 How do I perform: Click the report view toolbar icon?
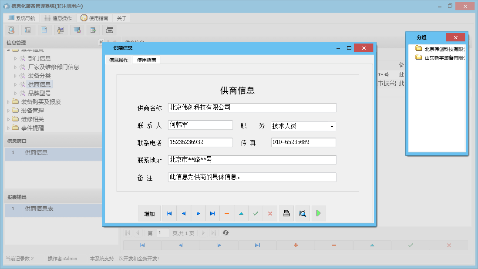(x=28, y=30)
